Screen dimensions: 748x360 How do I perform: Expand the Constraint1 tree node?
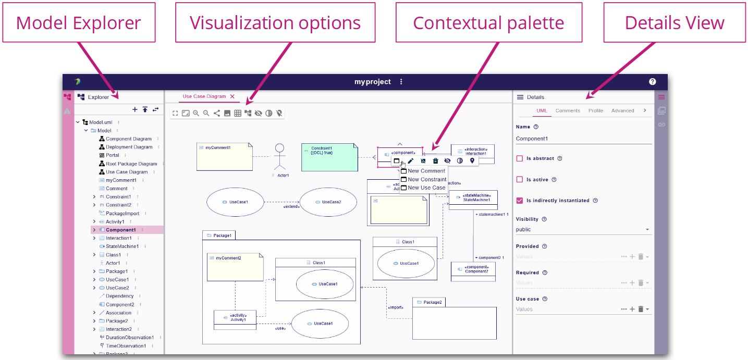coord(94,197)
